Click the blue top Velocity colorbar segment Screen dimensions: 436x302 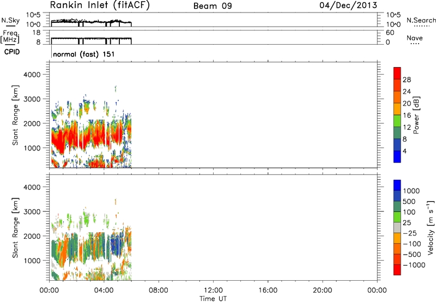pyautogui.click(x=397, y=185)
